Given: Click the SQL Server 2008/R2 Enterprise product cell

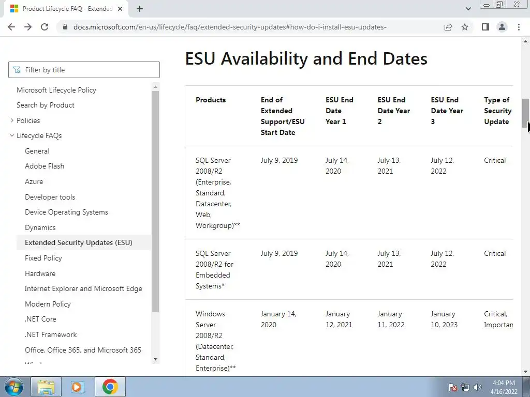Looking at the screenshot, I should (218, 193).
